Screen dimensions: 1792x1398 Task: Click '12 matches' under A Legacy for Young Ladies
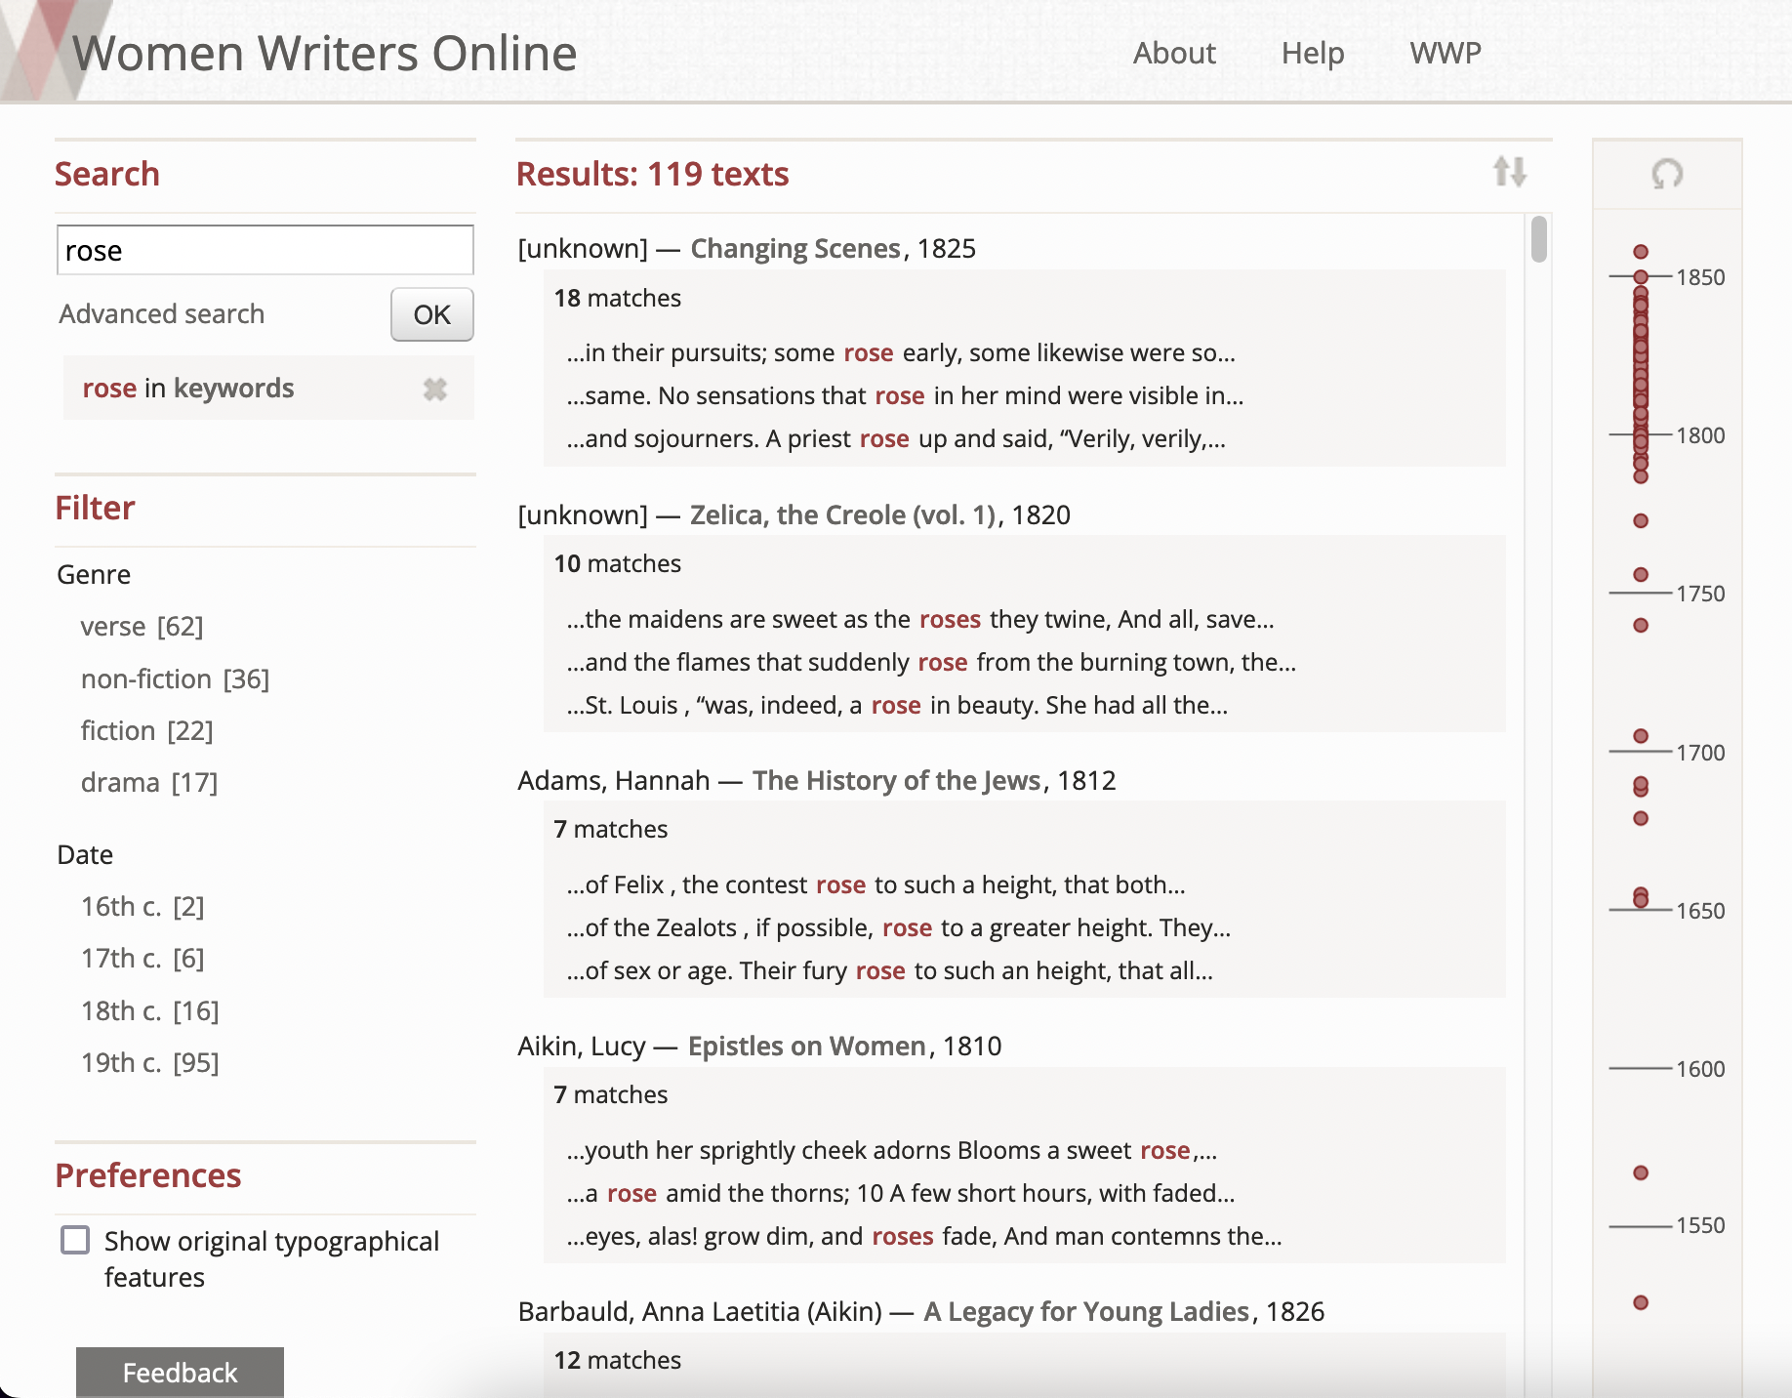click(x=618, y=1360)
